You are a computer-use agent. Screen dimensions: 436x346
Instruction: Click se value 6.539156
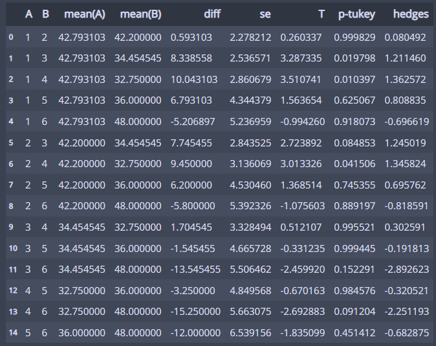click(250, 333)
